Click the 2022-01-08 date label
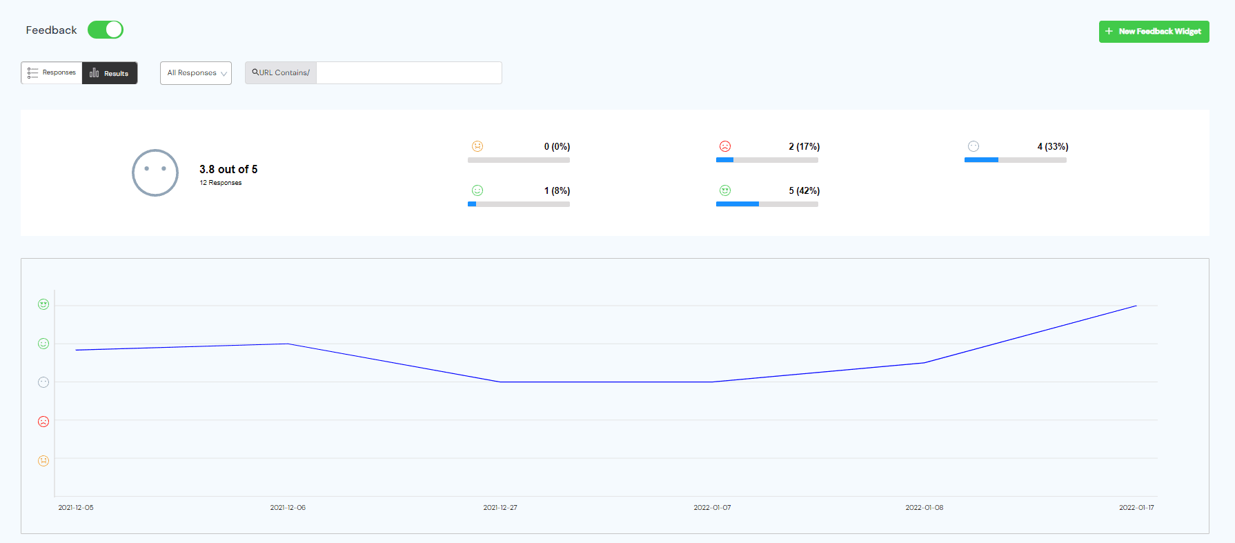The height and width of the screenshot is (543, 1235). click(x=925, y=508)
